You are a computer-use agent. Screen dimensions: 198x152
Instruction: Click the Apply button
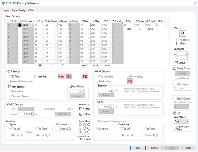(x=171, y=148)
